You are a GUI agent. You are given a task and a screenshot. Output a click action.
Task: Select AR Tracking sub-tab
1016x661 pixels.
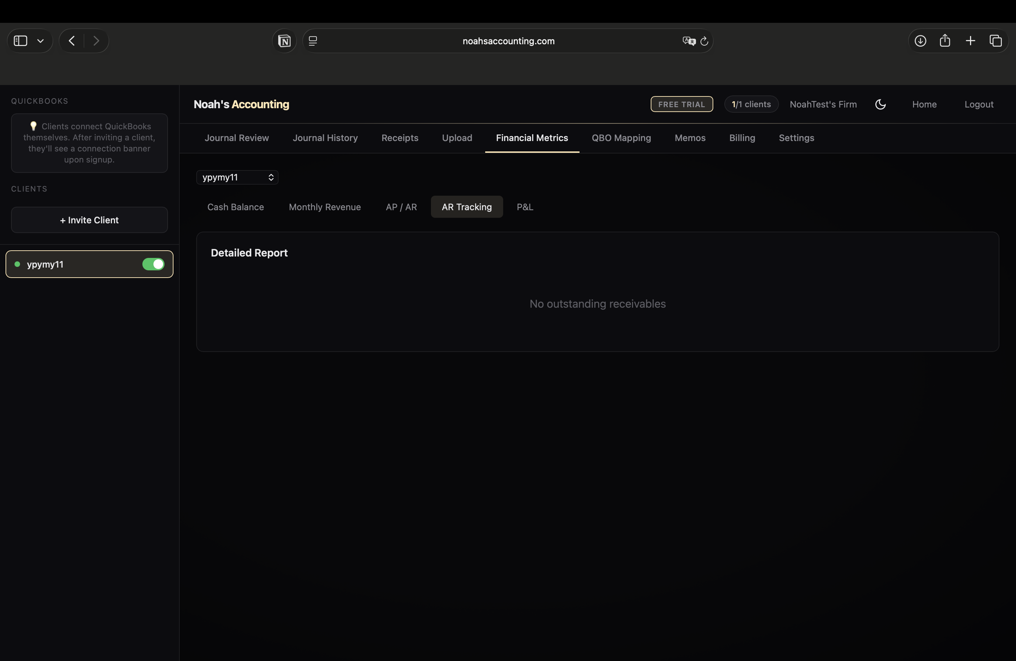[467, 207]
